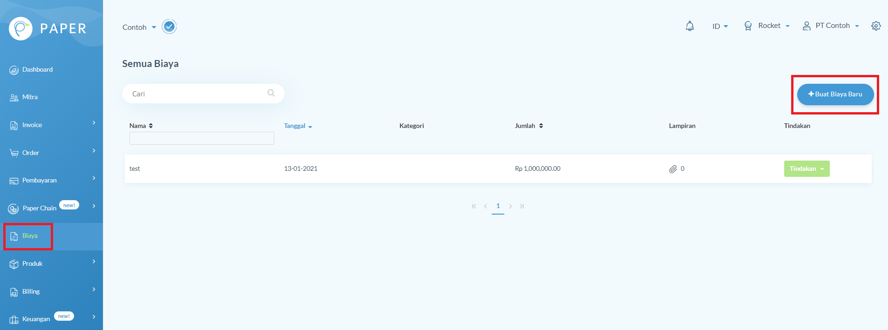Expand the Produk submenu chevron
888x330 pixels.
coord(94,262)
